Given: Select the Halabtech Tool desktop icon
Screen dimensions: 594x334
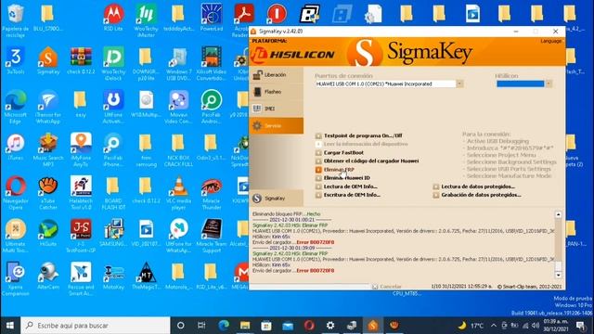Looking at the screenshot, I should tap(81, 193).
